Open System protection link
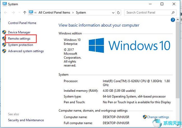Screen dimensions: 182x128 click(20, 45)
